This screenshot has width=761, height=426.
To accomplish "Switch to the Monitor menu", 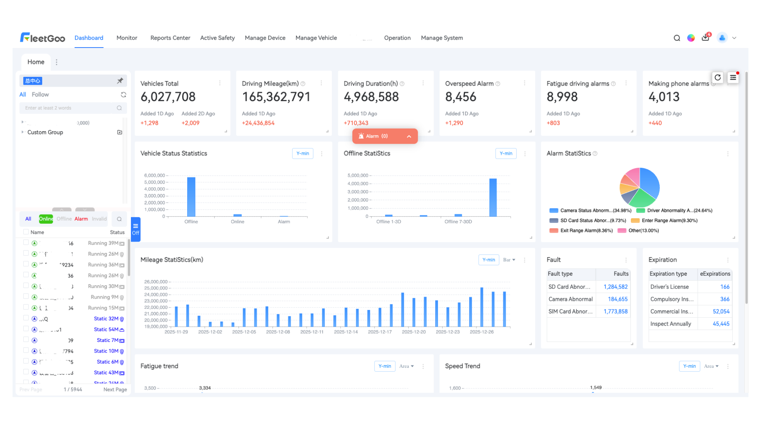I will point(127,38).
